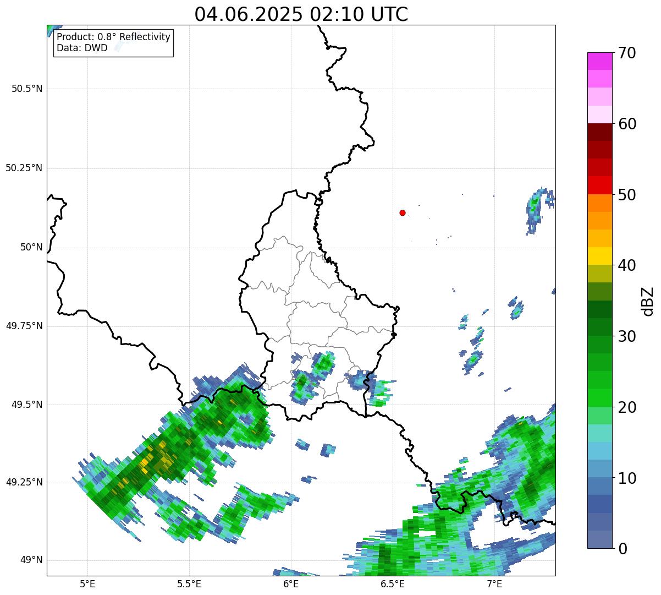The height and width of the screenshot is (595, 661).
Task: Click the colorbar tick label 70
Action: coord(626,53)
